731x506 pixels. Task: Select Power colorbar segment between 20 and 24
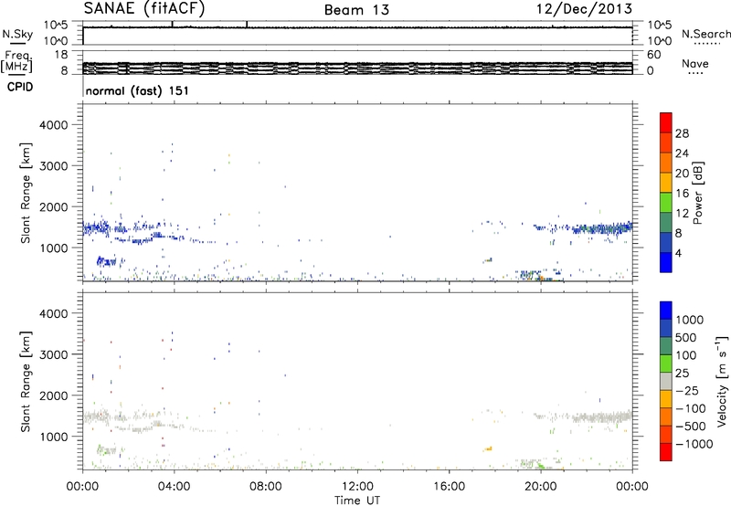coord(666,163)
